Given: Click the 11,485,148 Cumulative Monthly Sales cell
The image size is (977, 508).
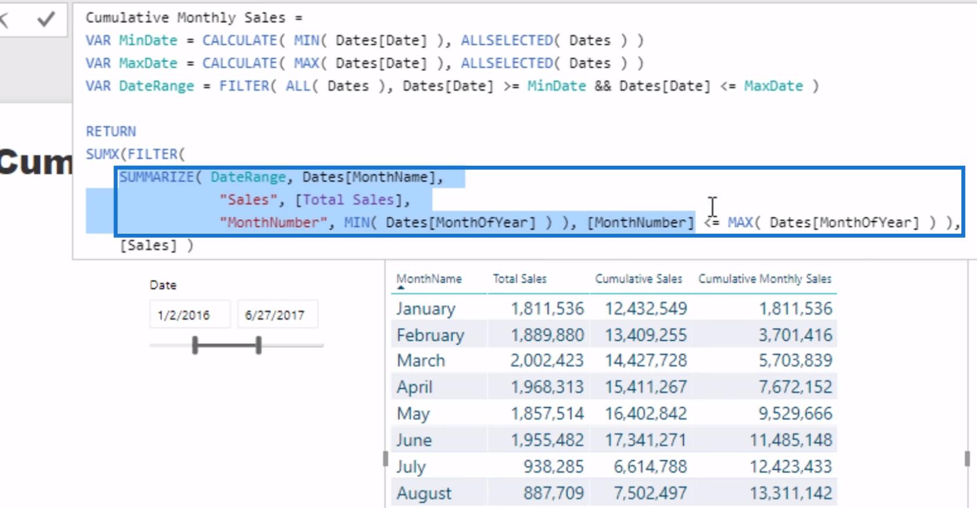Looking at the screenshot, I should (791, 440).
